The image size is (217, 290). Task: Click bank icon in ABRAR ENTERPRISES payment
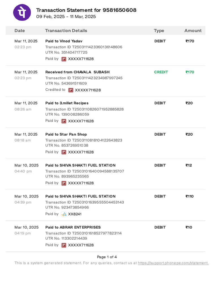[x=64, y=245]
